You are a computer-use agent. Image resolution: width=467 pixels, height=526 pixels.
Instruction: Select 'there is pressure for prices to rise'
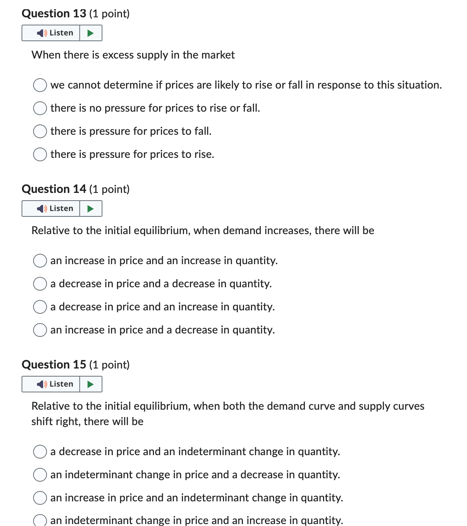pos(40,154)
